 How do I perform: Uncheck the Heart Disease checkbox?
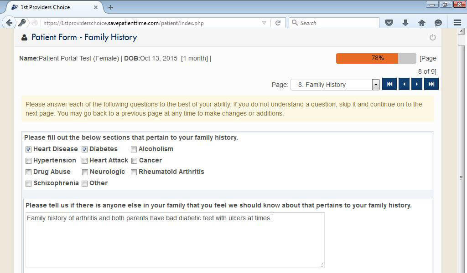point(28,149)
